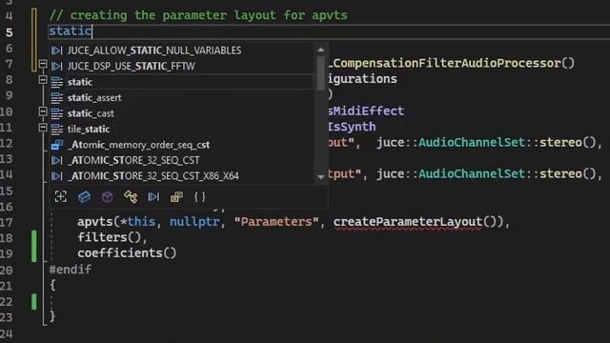Viewport: 610px width, 343px height.
Task: Click 'apvts(' on line 17
Action: point(98,222)
